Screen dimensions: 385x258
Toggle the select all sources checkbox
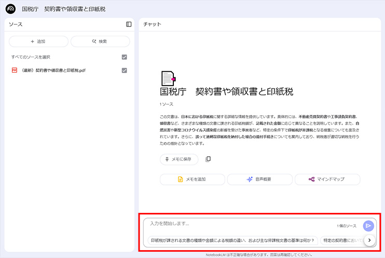(124, 57)
